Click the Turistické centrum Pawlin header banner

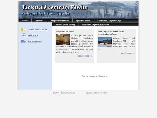pos(78,10)
